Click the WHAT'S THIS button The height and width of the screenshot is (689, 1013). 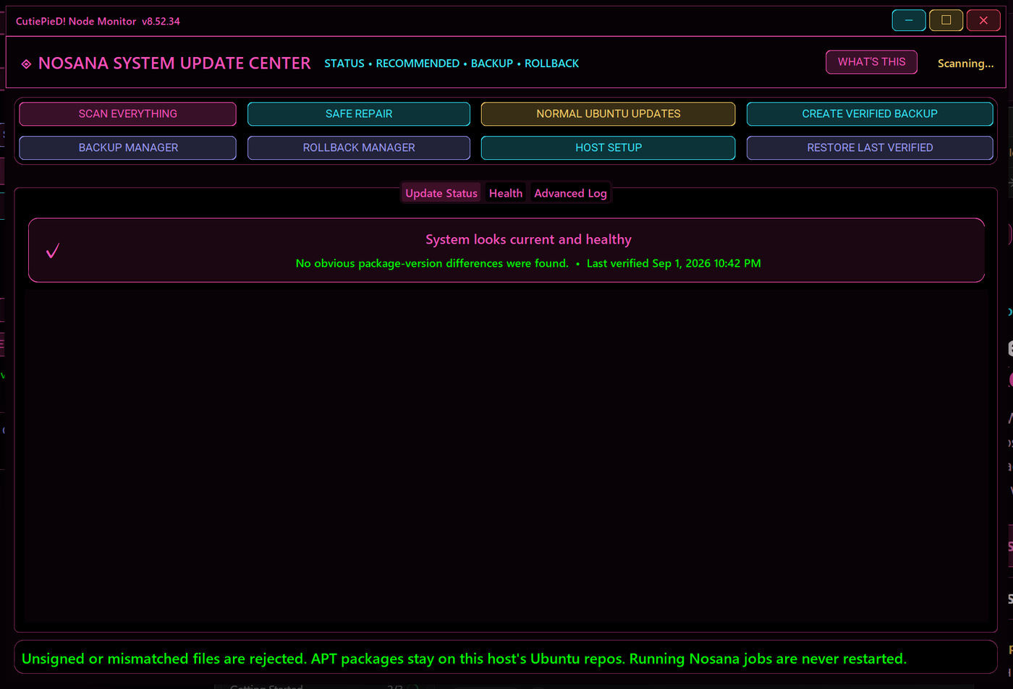click(x=871, y=62)
